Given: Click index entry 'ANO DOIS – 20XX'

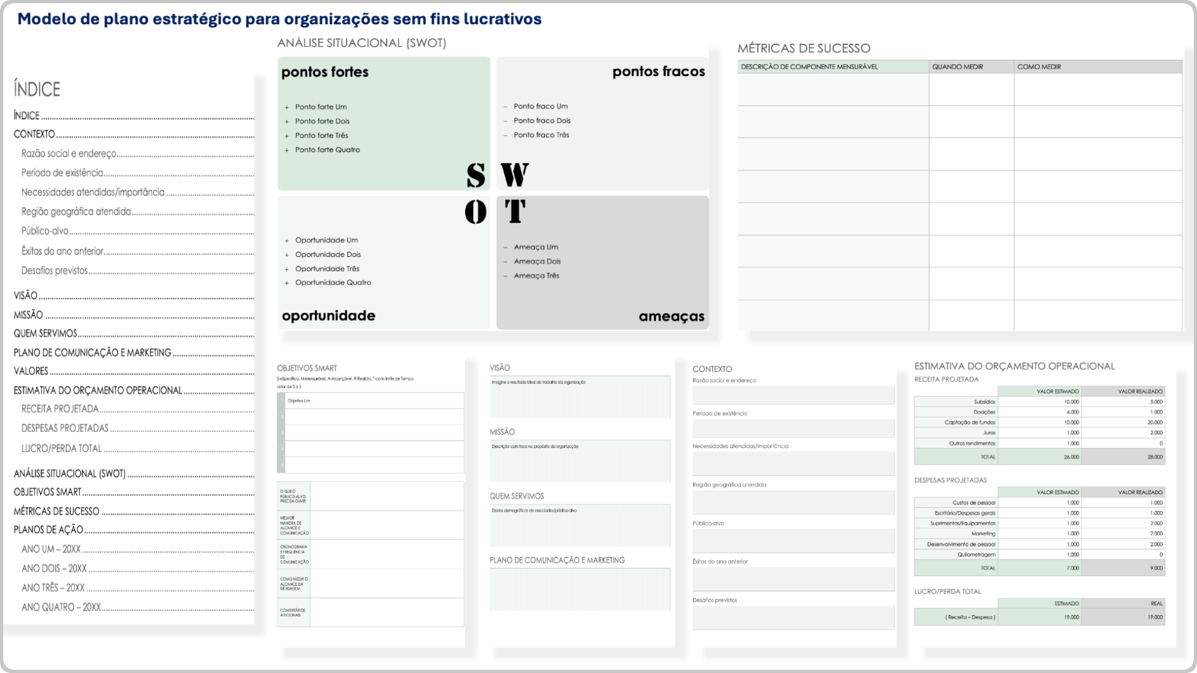Looking at the screenshot, I should pos(54,568).
